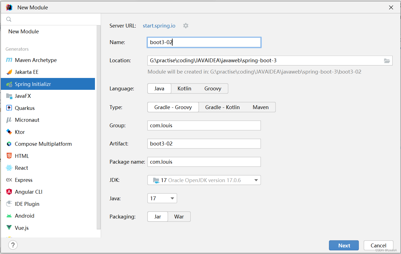Select the Micronaut generator label
The image size is (401, 254).
tap(27, 120)
